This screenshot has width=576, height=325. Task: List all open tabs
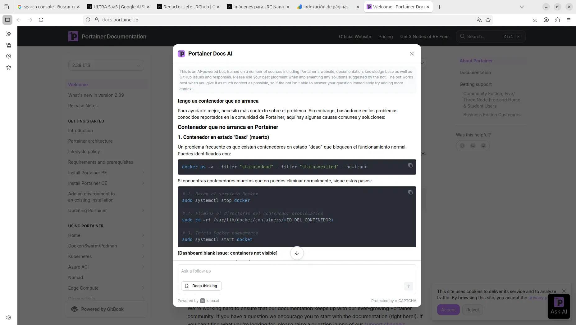click(x=522, y=7)
